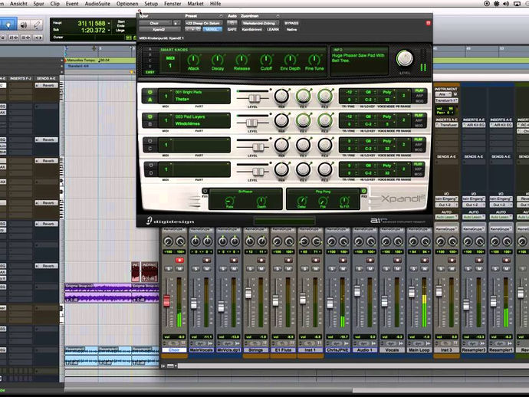Click the Pan knob of part D
Image resolution: width=529 pixels, height=397 pixels.
[281, 169]
